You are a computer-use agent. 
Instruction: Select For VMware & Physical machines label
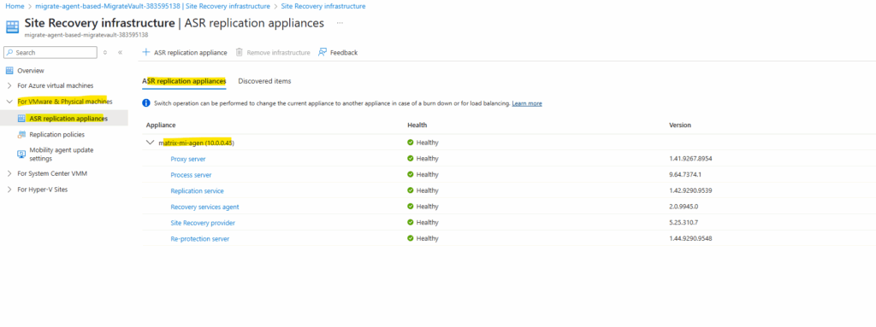[65, 102]
